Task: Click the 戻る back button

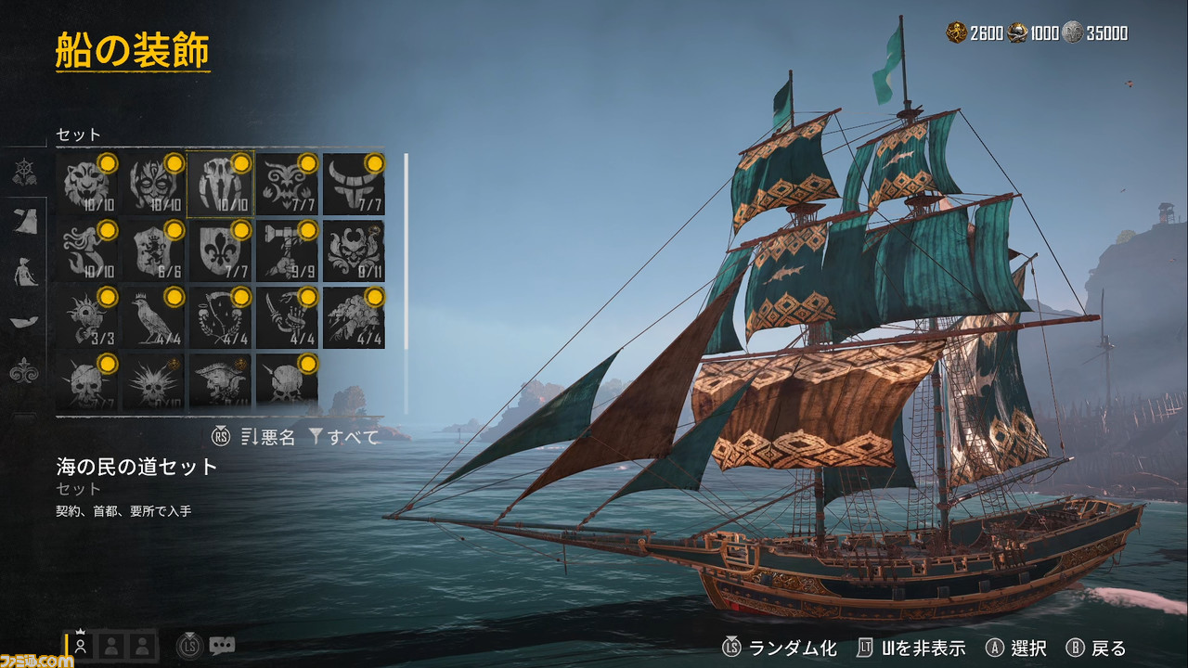Action: [1096, 648]
